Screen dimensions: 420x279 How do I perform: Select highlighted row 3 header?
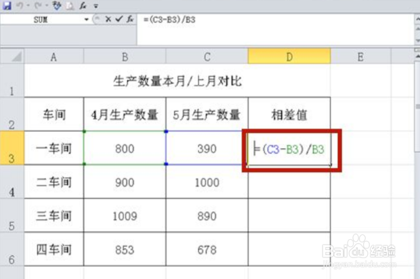(12, 148)
